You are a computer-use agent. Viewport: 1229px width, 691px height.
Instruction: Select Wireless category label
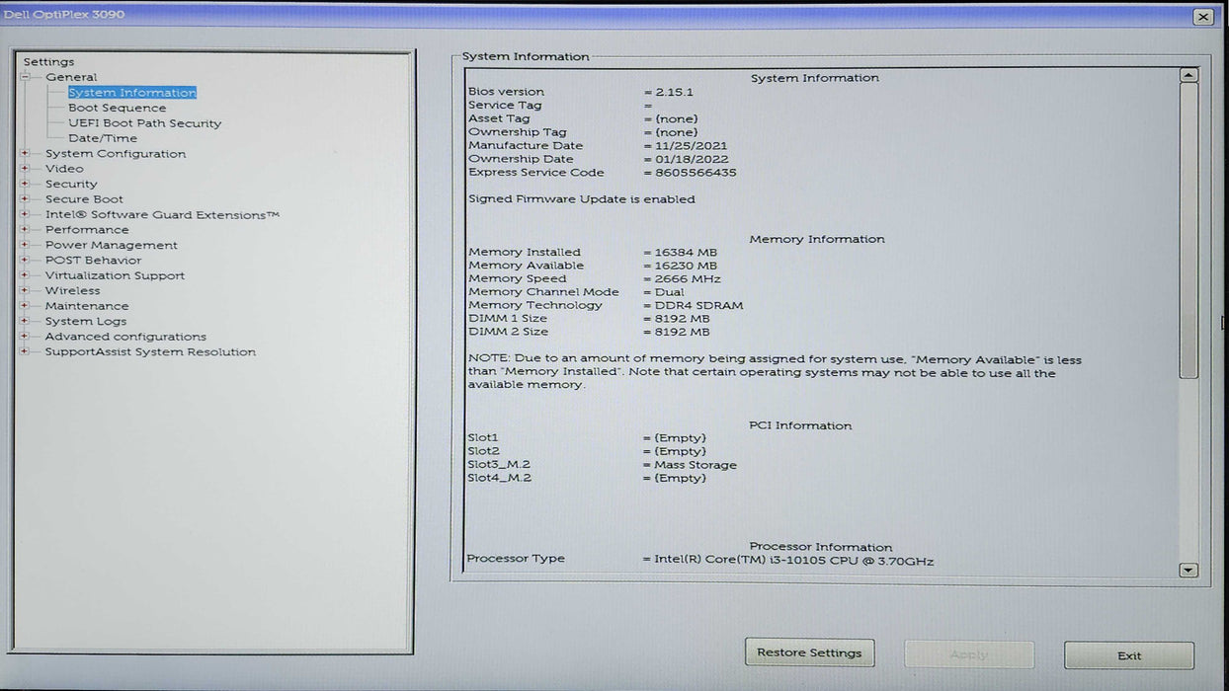[x=72, y=291]
